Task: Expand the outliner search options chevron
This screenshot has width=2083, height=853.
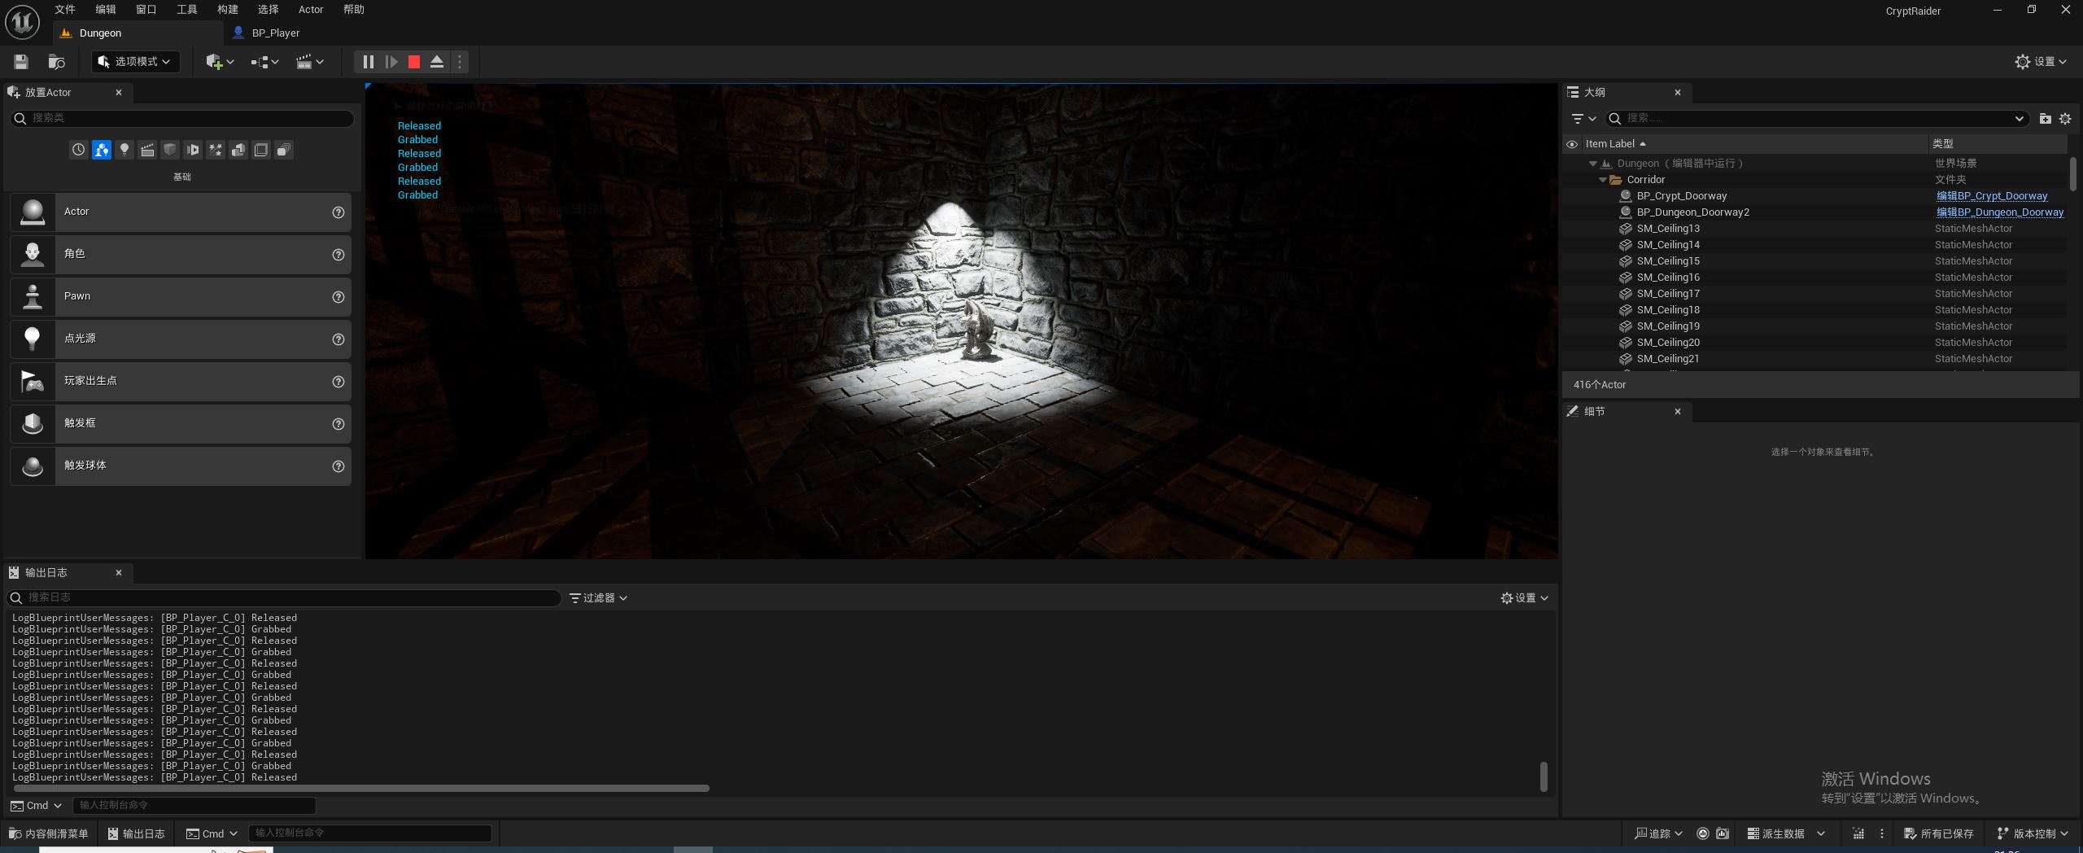Action: pos(2020,119)
